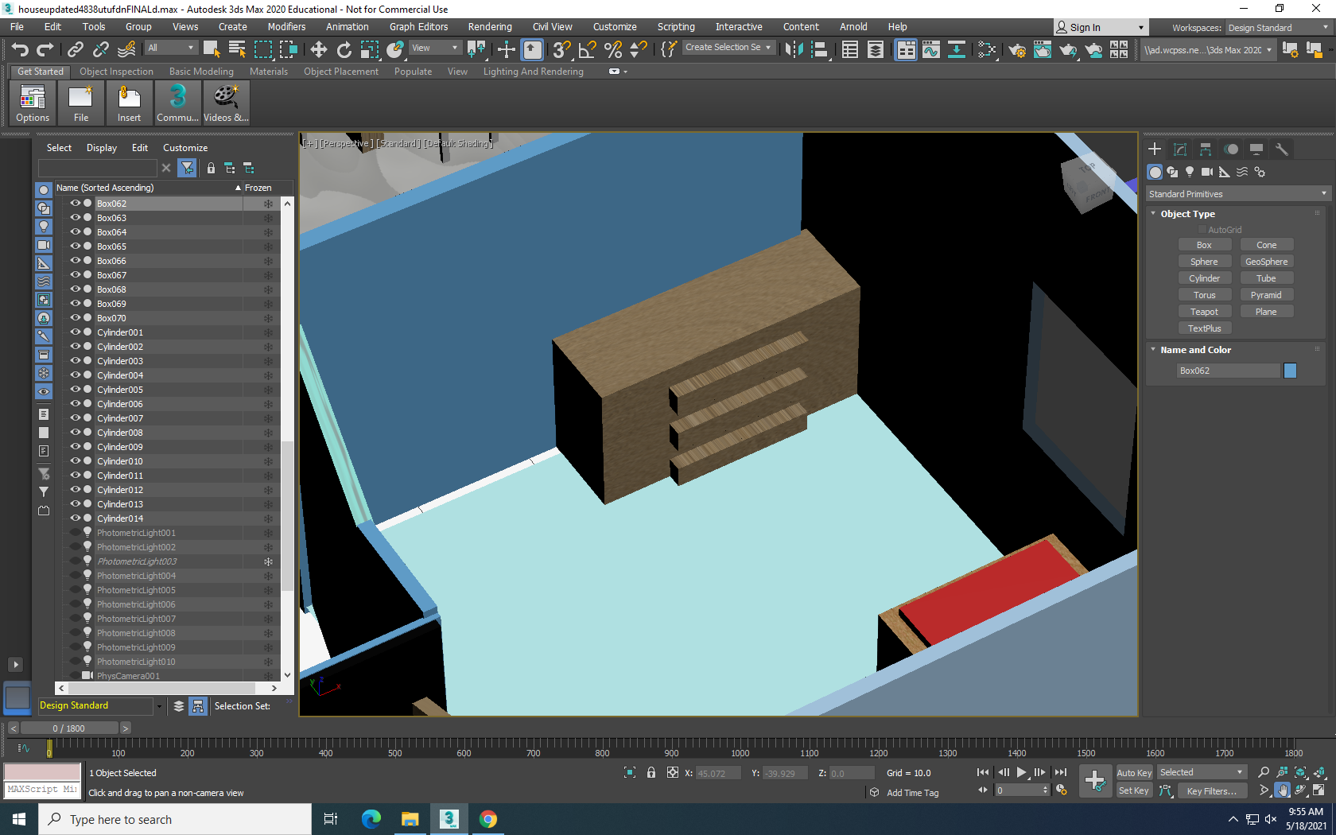The width and height of the screenshot is (1336, 835).
Task: Click the Zoom Extents All navigation icon
Action: pyautogui.click(x=1300, y=772)
